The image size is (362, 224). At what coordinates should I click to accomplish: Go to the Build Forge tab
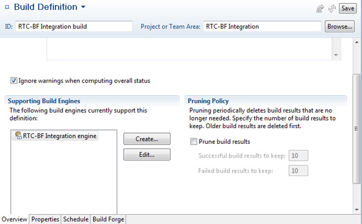108,219
